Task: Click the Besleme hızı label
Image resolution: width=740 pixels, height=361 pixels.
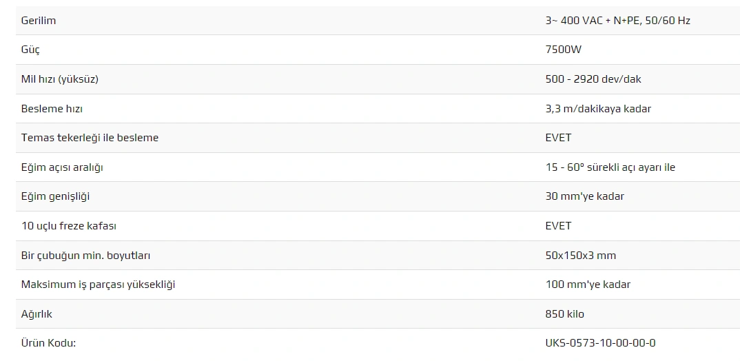Action: tap(52, 109)
